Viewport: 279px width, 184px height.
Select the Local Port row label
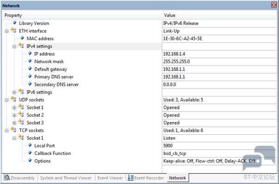44,146
